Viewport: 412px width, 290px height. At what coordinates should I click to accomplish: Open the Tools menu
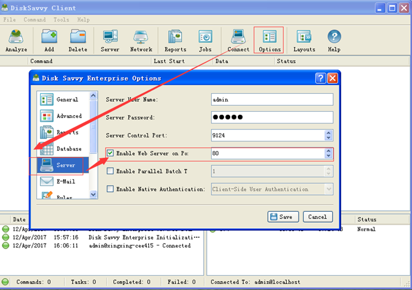tap(61, 20)
